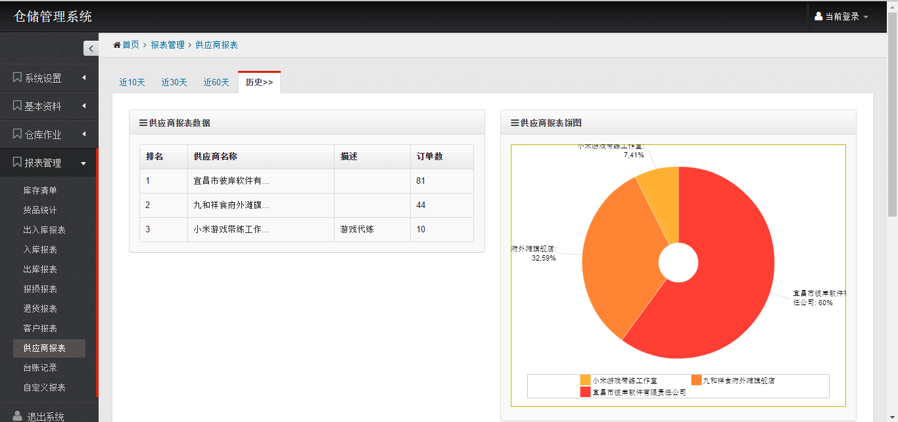Click the bookmark icon beside 仓库作业
This screenshot has height=422, width=898.
16,134
